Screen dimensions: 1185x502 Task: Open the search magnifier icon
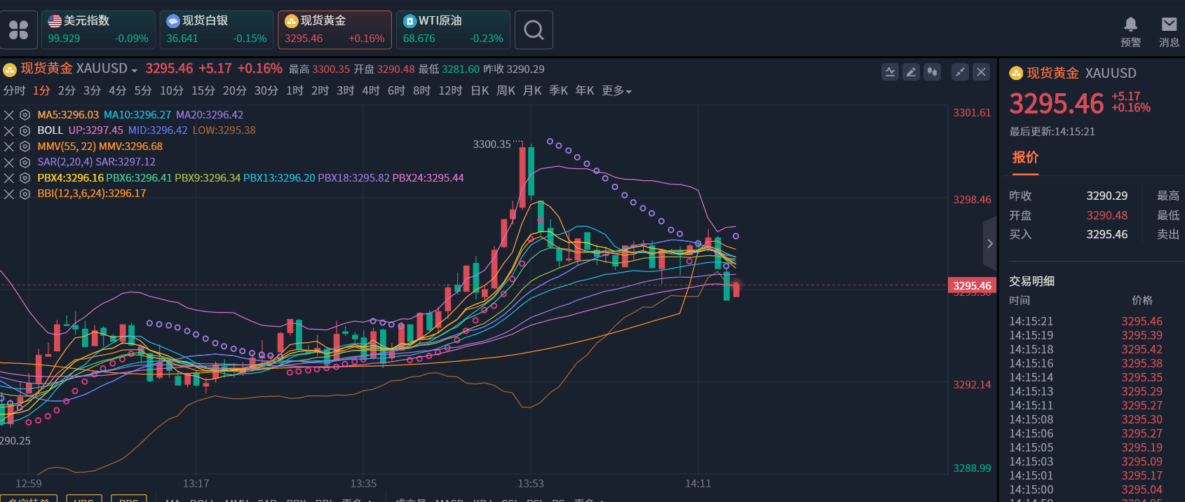pyautogui.click(x=534, y=30)
